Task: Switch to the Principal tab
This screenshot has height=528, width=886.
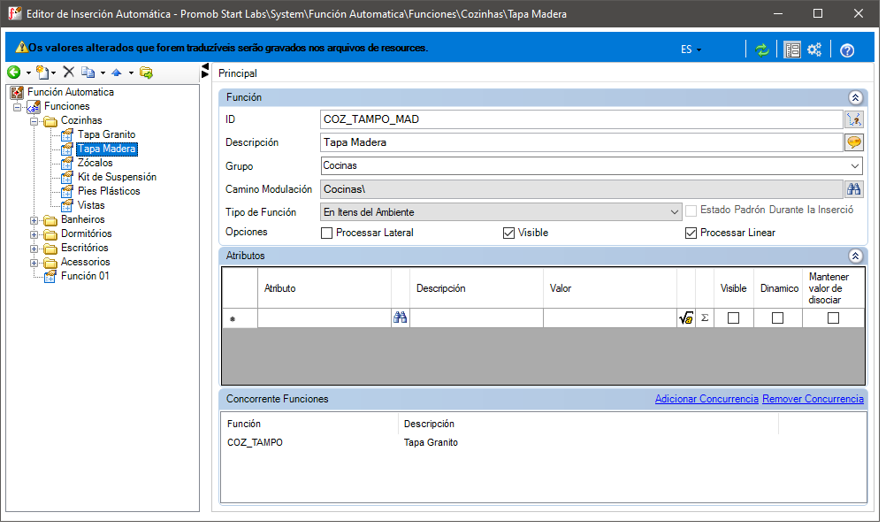Action: [237, 73]
